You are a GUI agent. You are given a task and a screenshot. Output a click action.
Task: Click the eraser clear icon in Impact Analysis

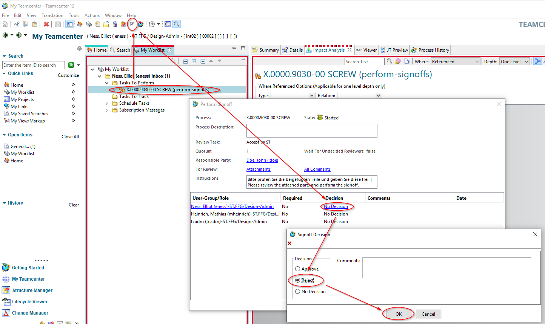coord(398,61)
